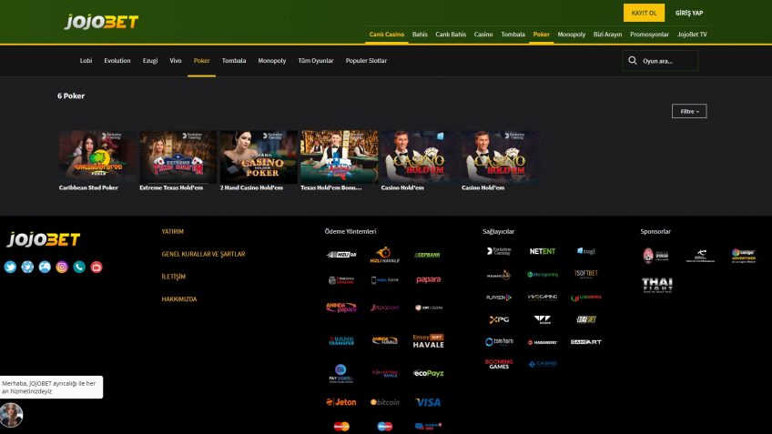Switch to the Tüm Oyunlar tab

click(x=316, y=61)
